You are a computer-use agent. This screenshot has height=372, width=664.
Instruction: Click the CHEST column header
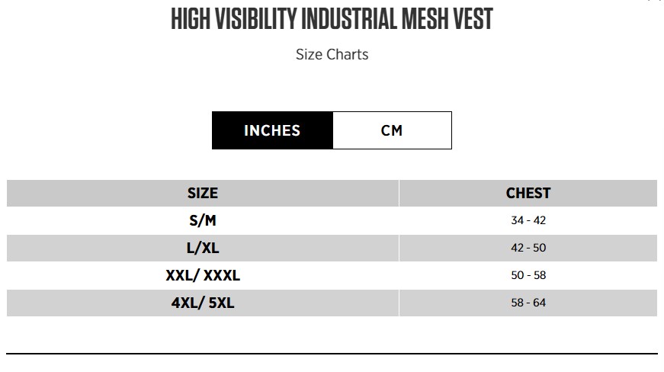click(528, 194)
